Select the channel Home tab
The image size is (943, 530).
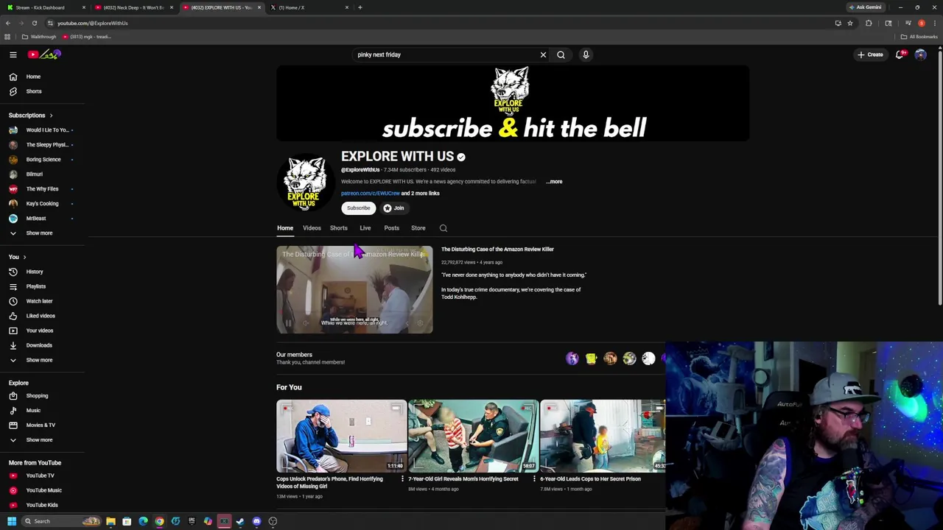285,228
